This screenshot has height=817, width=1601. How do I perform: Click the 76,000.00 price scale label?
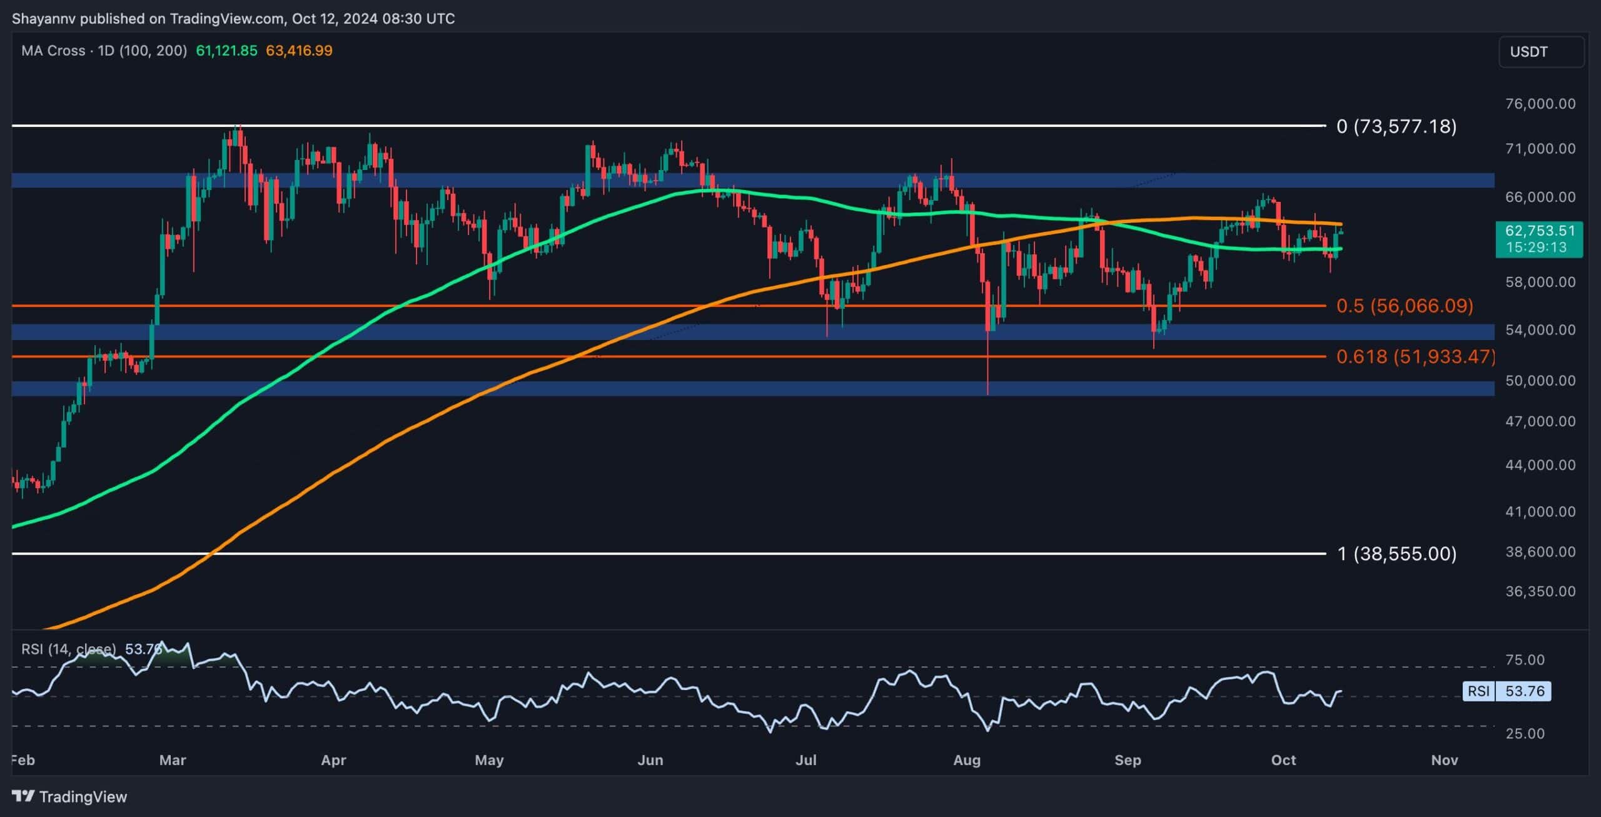[x=1540, y=104]
